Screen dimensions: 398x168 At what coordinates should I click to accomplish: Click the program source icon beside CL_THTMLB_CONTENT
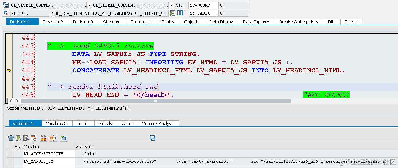click(x=6, y=5)
